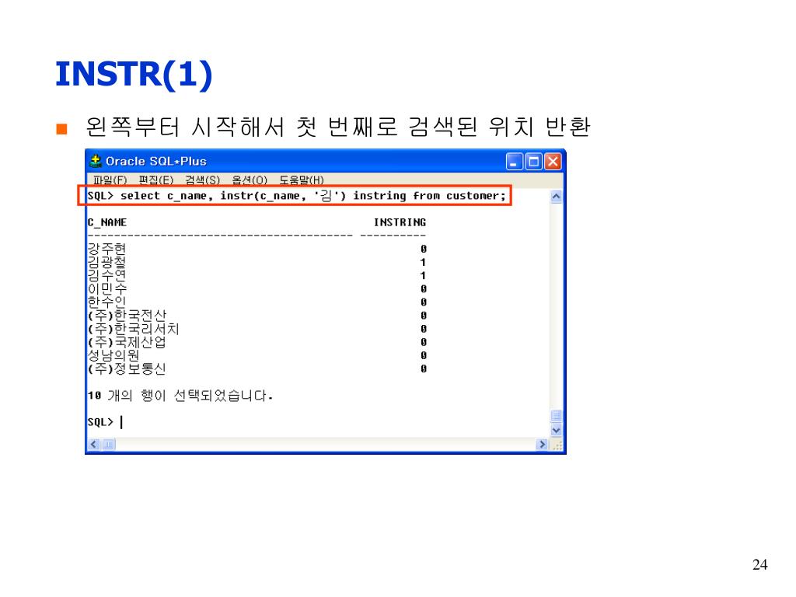The height and width of the screenshot is (597, 796).
Task: Open the 파일(F) menu
Action: click(110, 180)
